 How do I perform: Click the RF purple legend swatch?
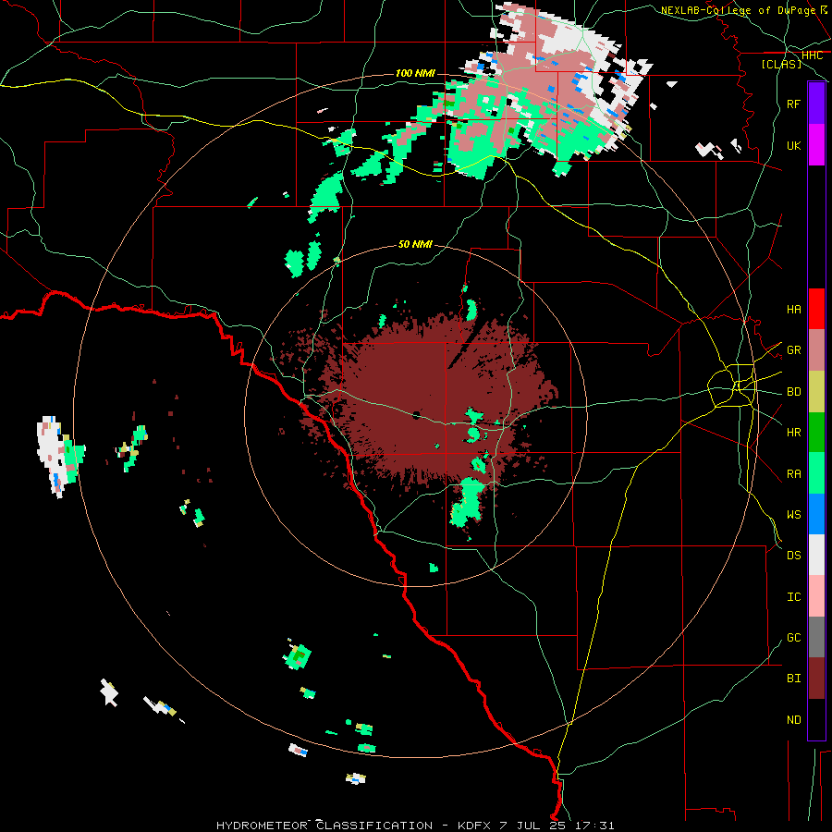point(816,104)
